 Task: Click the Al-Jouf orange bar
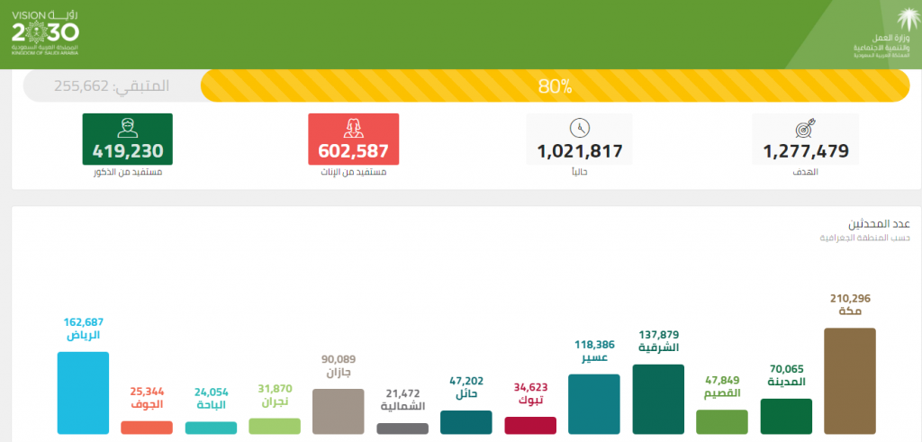(147, 428)
